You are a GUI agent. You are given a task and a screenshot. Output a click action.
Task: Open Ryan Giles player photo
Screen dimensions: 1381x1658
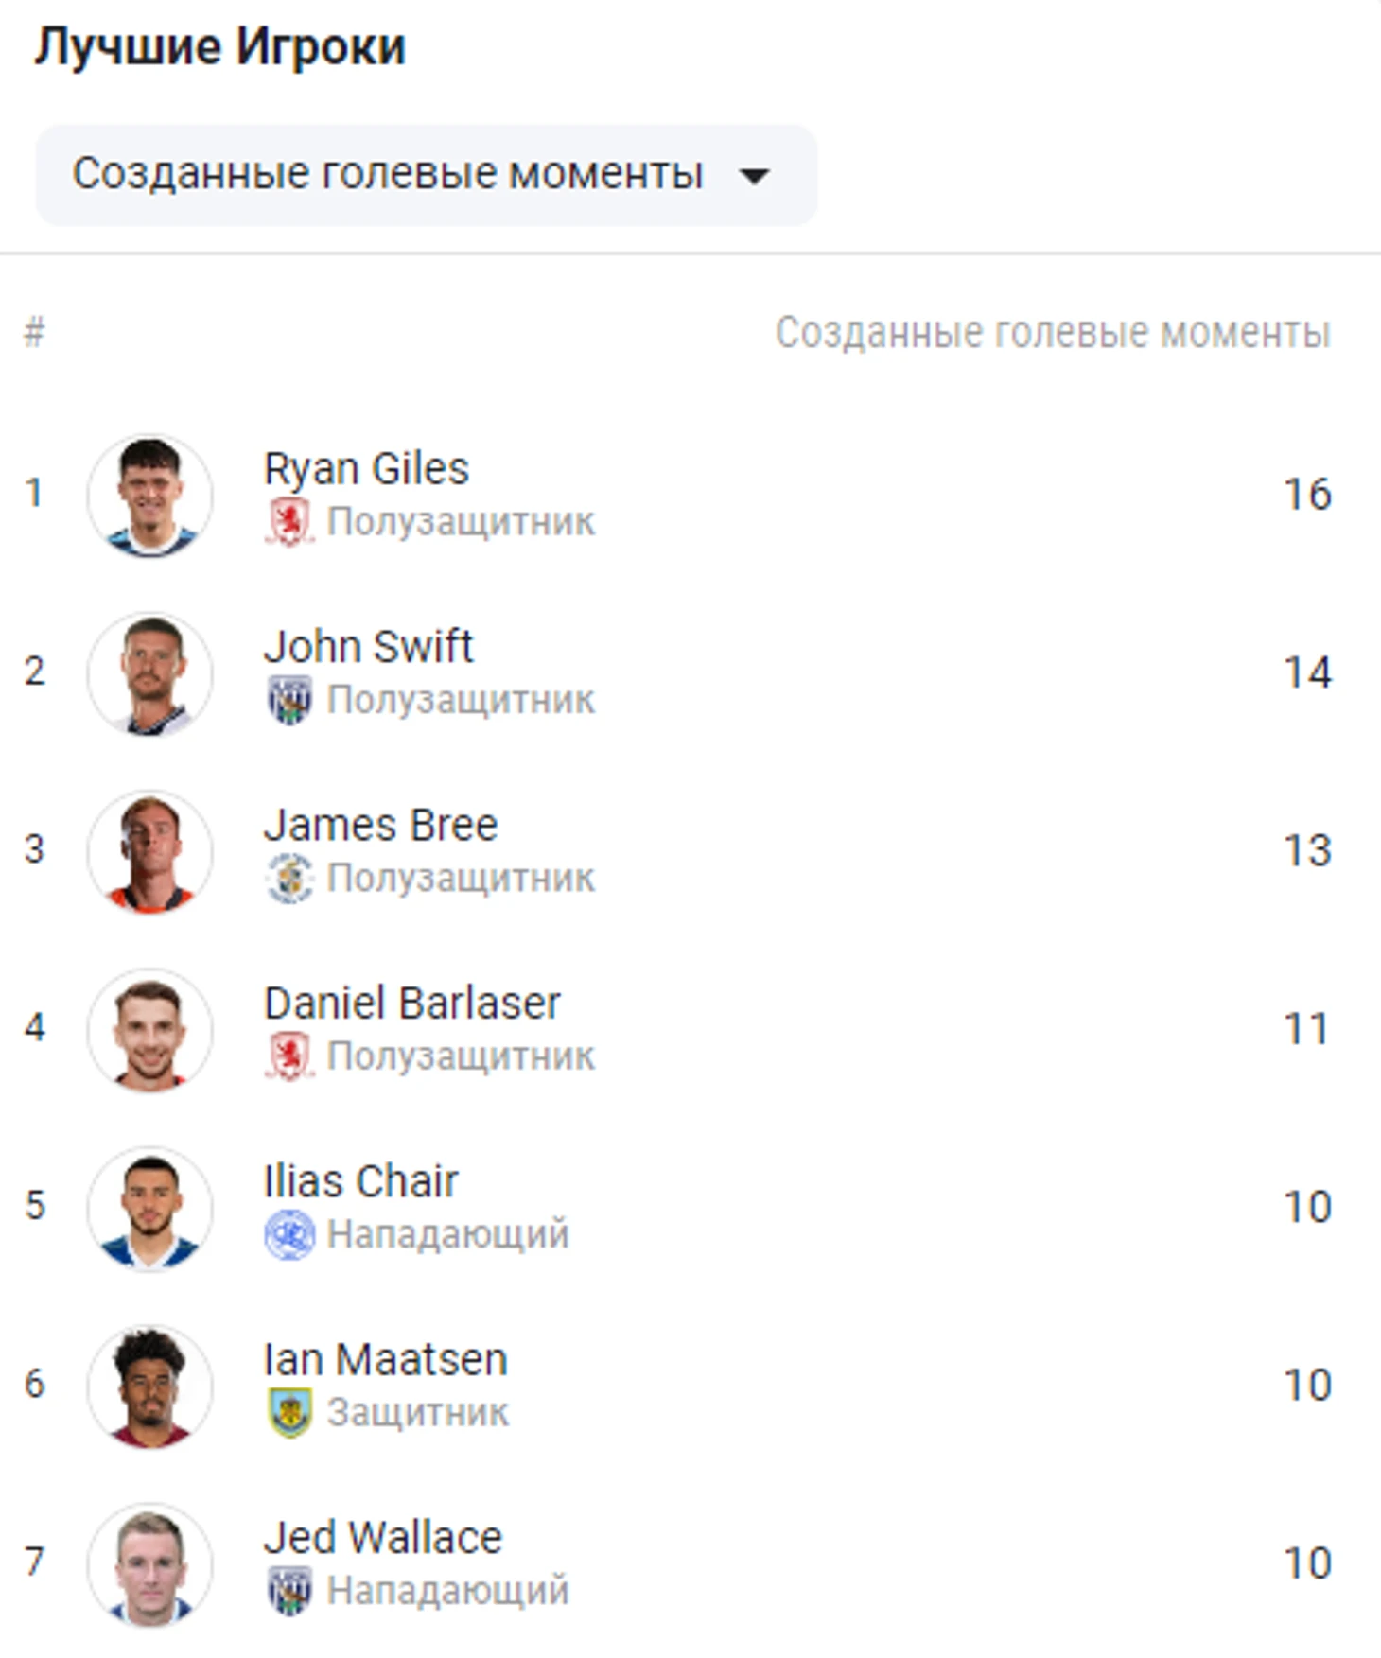click(149, 496)
